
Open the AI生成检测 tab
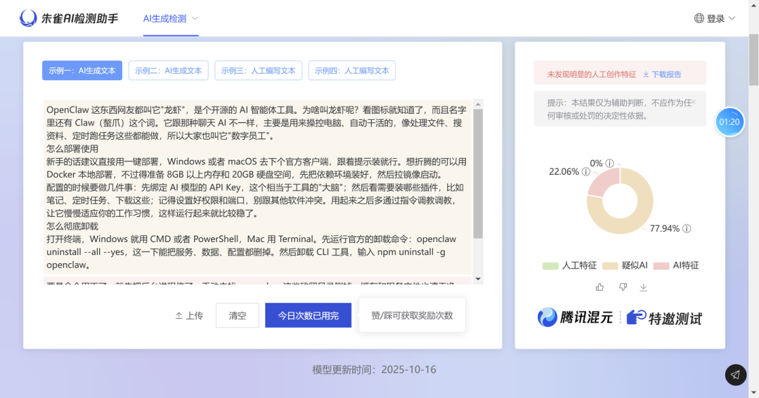tap(164, 18)
